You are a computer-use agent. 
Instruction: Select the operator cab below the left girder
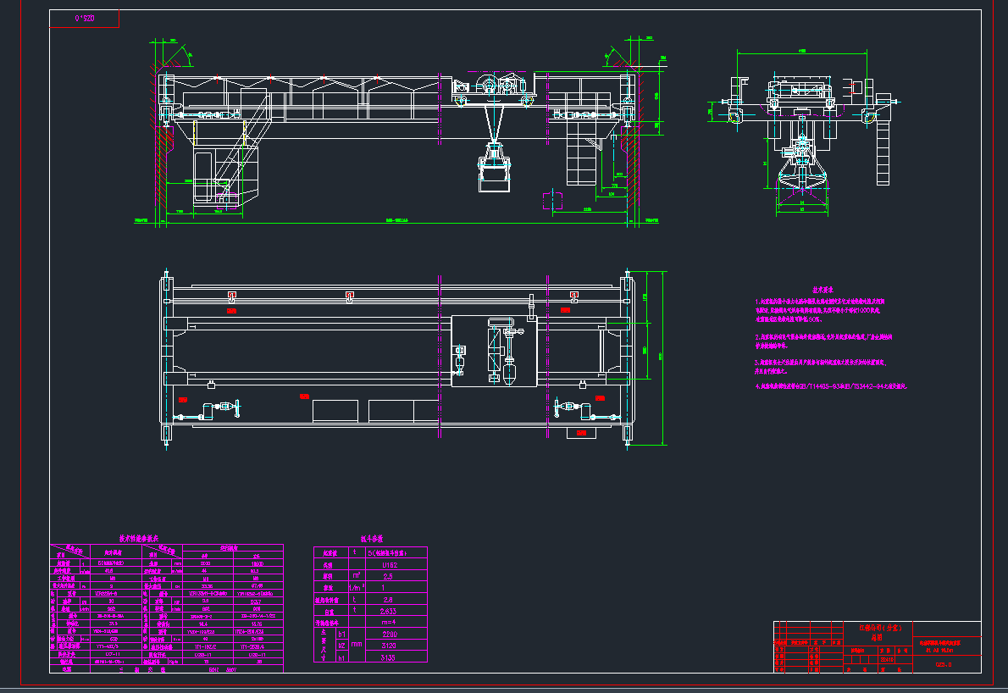tap(207, 177)
